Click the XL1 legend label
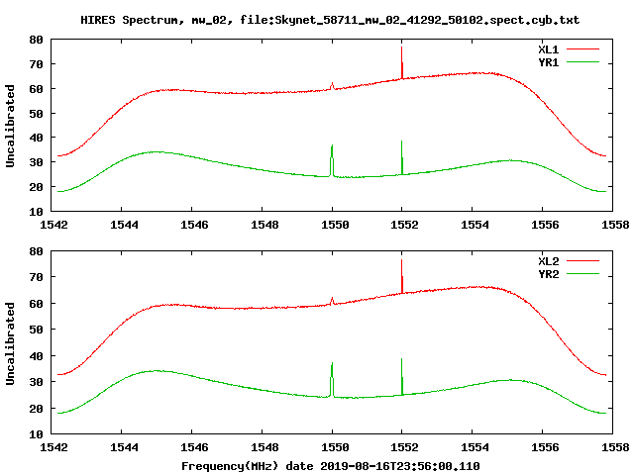The height and width of the screenshot is (475, 634). [x=548, y=49]
